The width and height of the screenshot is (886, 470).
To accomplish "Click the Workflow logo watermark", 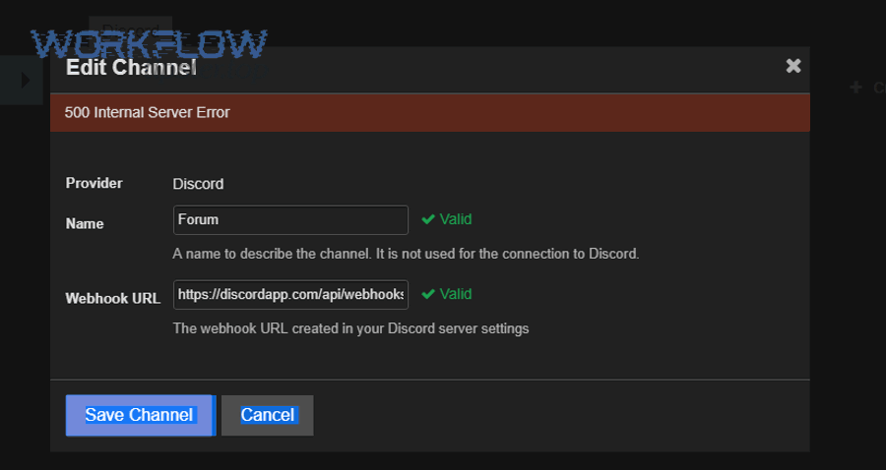I will point(149,44).
